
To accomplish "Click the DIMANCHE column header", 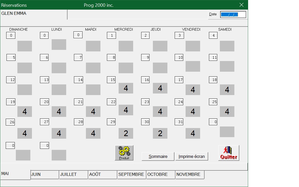I will (18, 29).
